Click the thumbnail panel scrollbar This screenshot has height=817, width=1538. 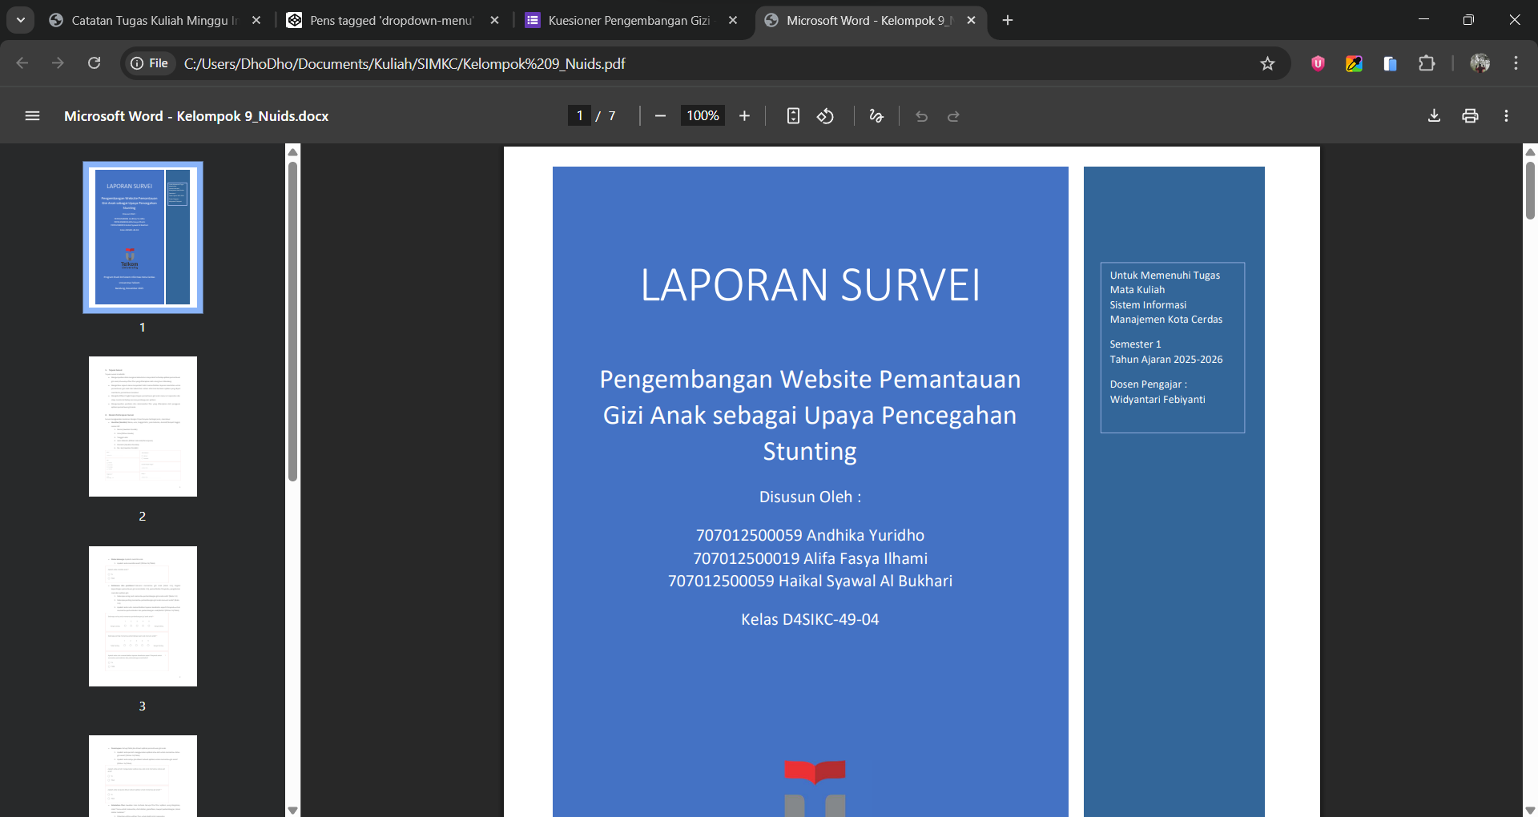292,320
